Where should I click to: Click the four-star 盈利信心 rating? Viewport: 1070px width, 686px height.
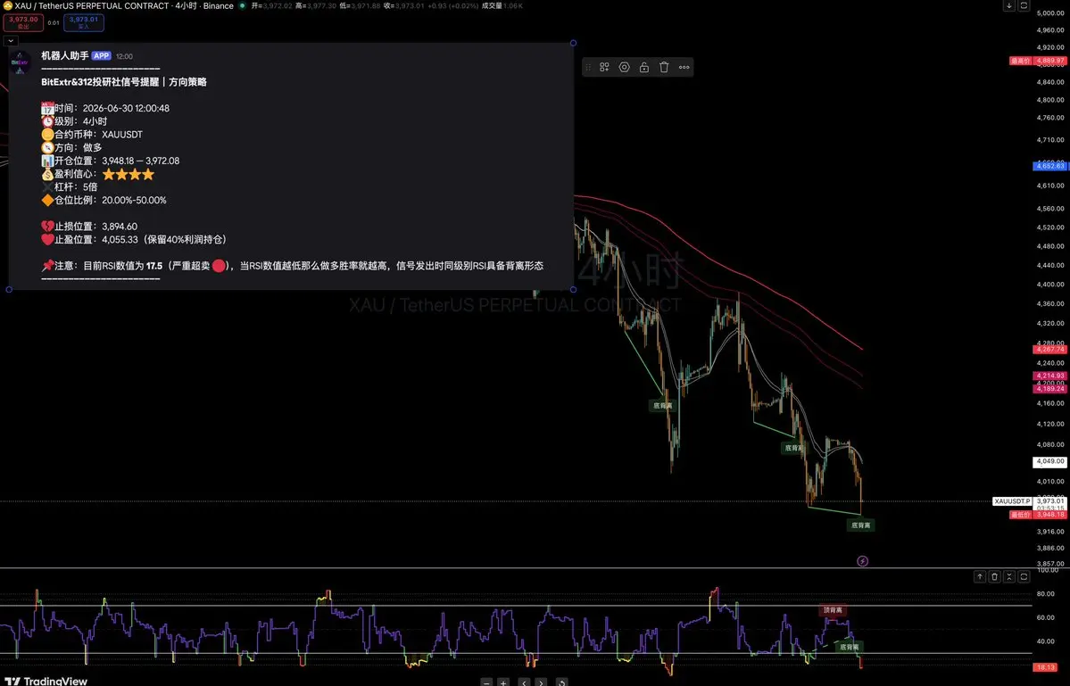pyautogui.click(x=129, y=175)
